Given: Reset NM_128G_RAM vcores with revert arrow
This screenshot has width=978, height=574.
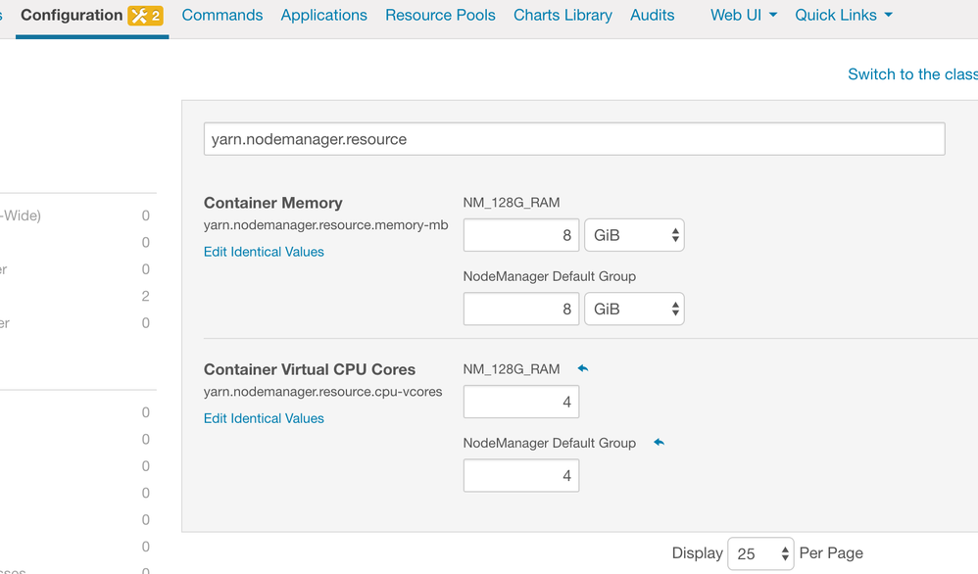Looking at the screenshot, I should 583,369.
